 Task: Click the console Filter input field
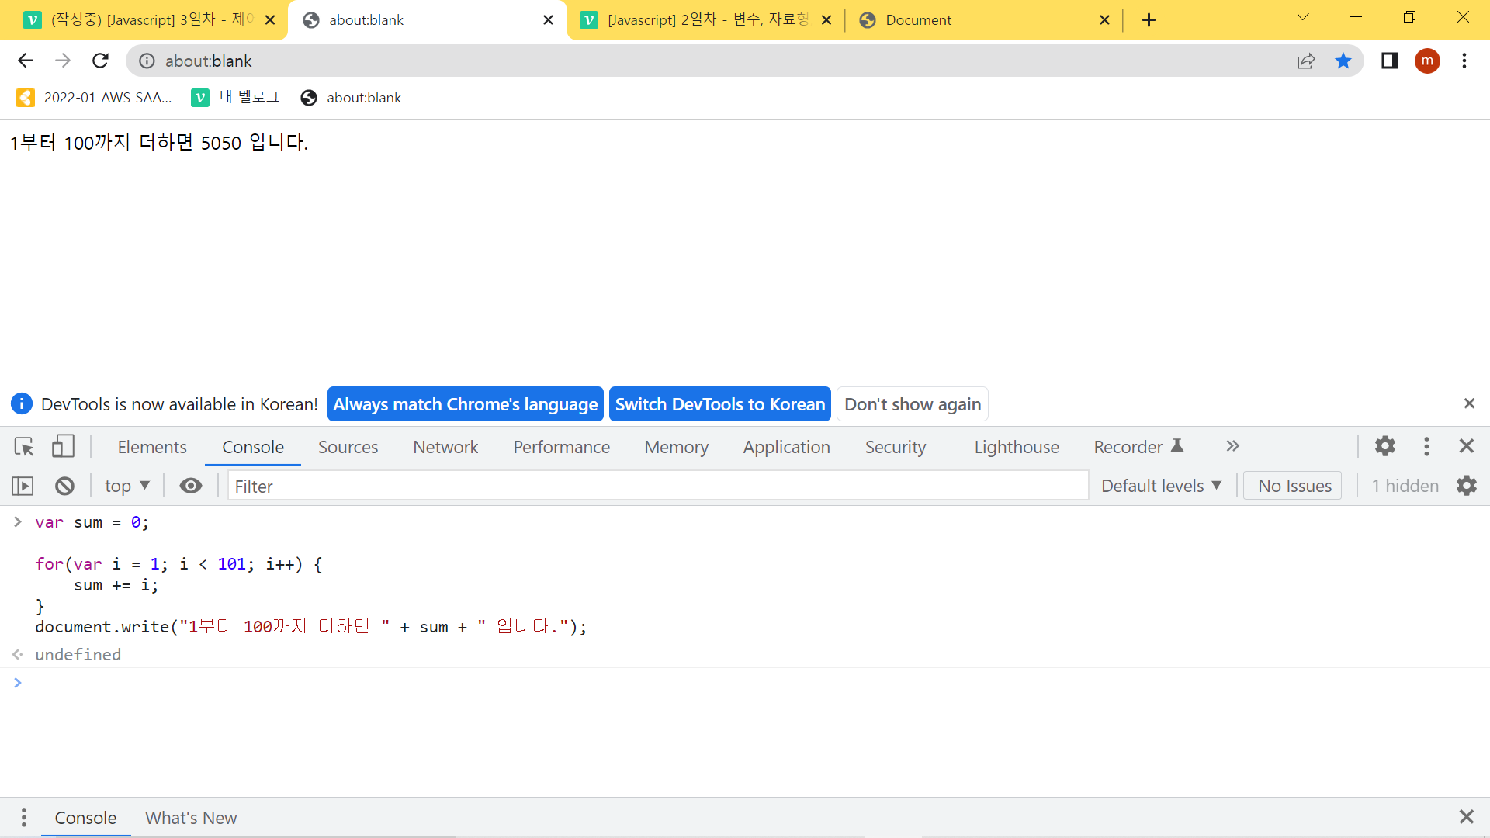tap(657, 486)
